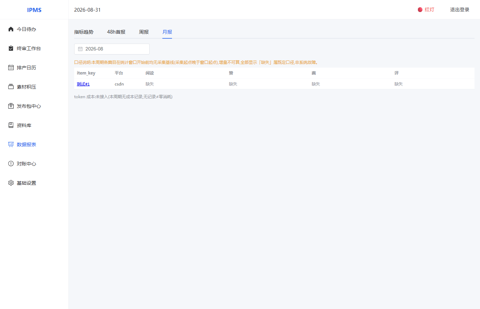Open 对账中心 in the sidebar
This screenshot has height=309, width=480.
(34, 164)
